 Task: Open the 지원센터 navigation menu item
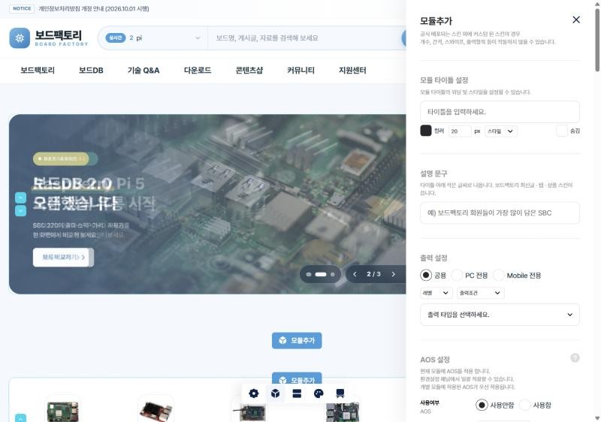352,71
